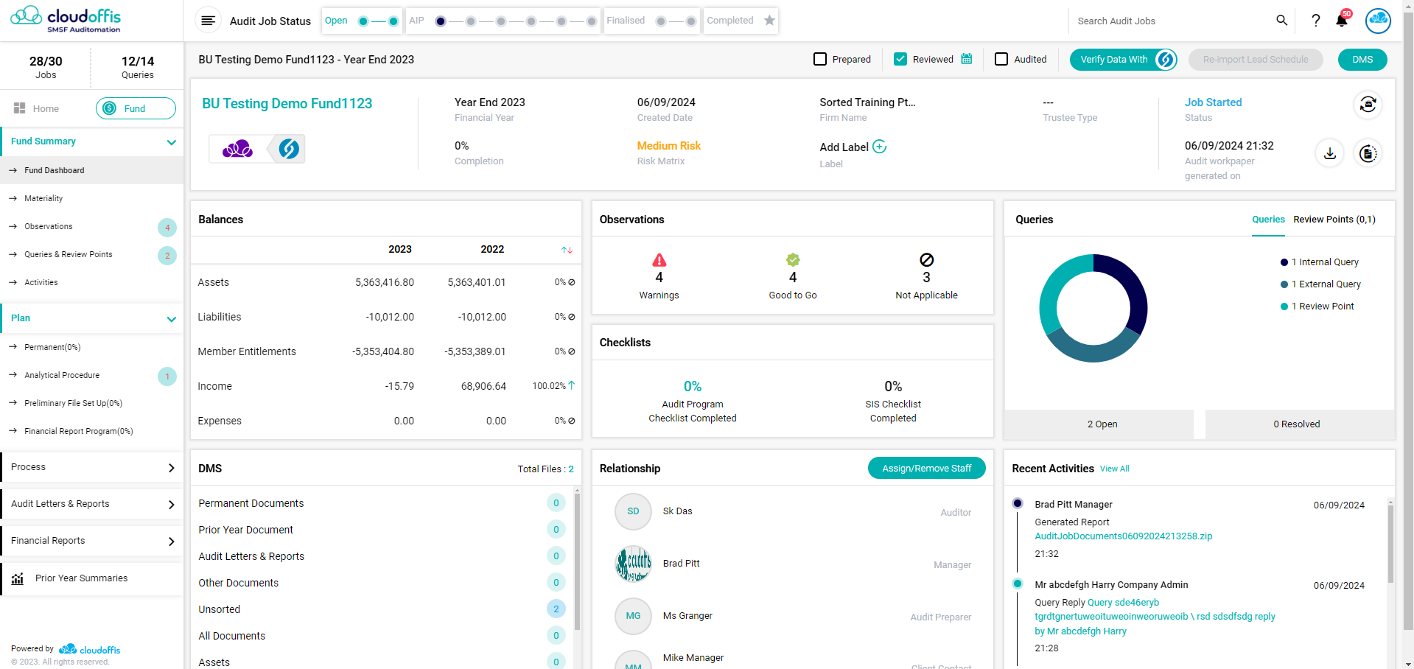Image resolution: width=1414 pixels, height=669 pixels.
Task: Click Brad Pitt avatar photo
Action: click(633, 564)
